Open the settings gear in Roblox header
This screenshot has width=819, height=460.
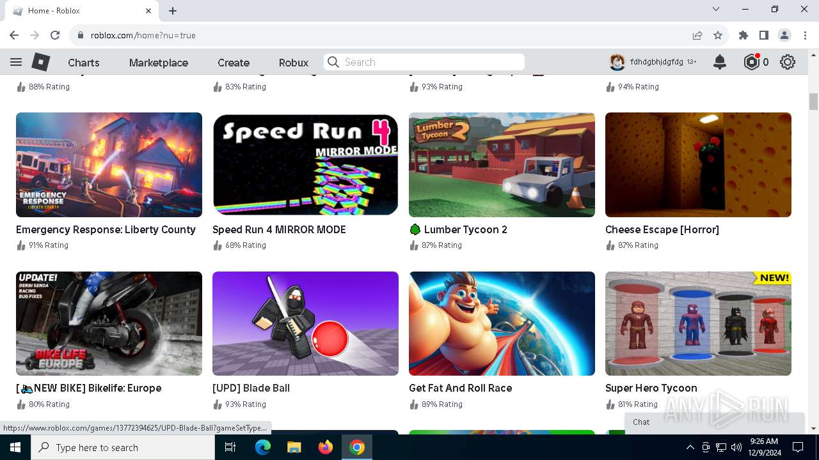pos(788,62)
